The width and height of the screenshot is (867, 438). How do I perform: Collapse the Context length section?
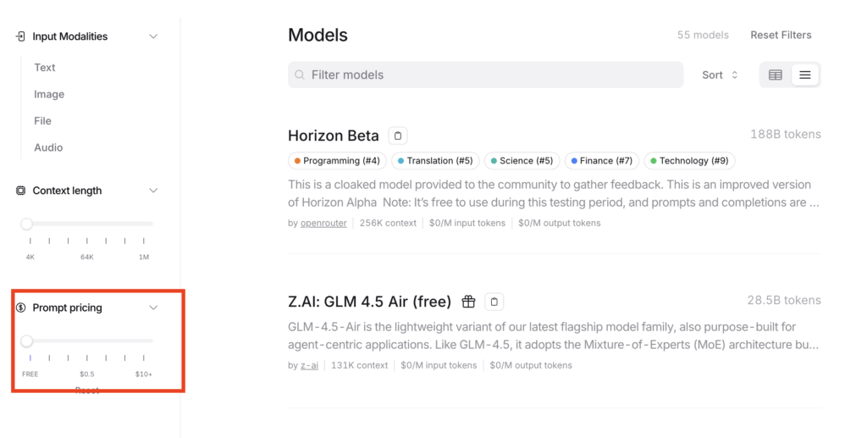coord(153,191)
